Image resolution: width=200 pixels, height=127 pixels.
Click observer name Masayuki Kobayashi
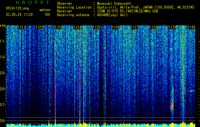(114, 3)
